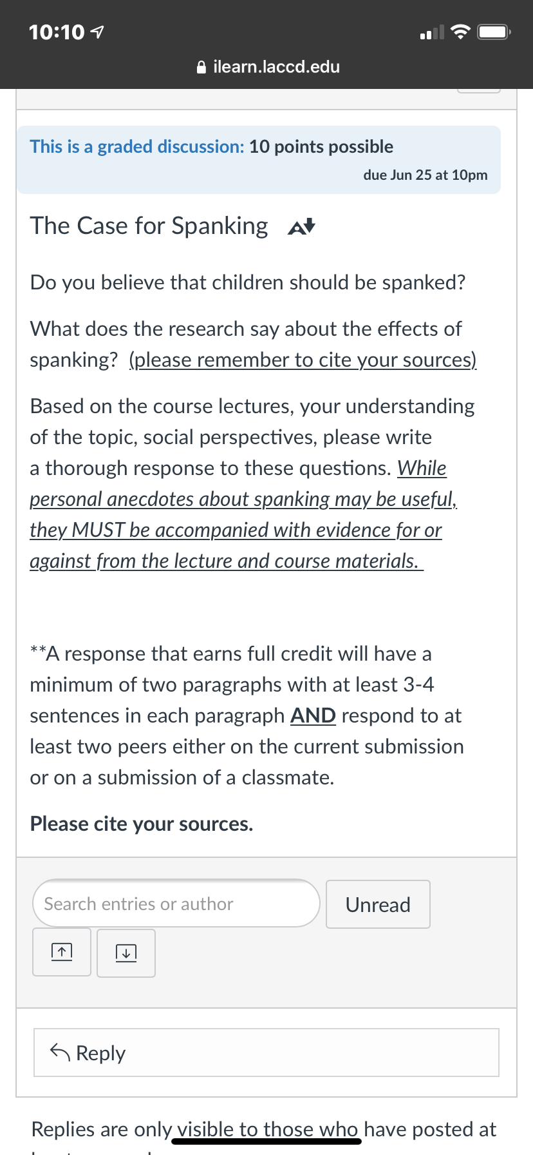The width and height of the screenshot is (533, 1155).
Task: Focus the Search entries or author field
Action: 176,904
